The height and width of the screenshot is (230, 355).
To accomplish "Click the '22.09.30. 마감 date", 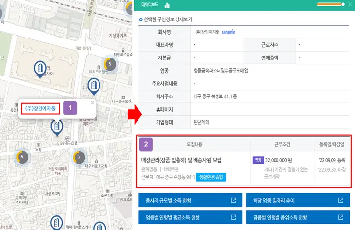I will [332, 170].
